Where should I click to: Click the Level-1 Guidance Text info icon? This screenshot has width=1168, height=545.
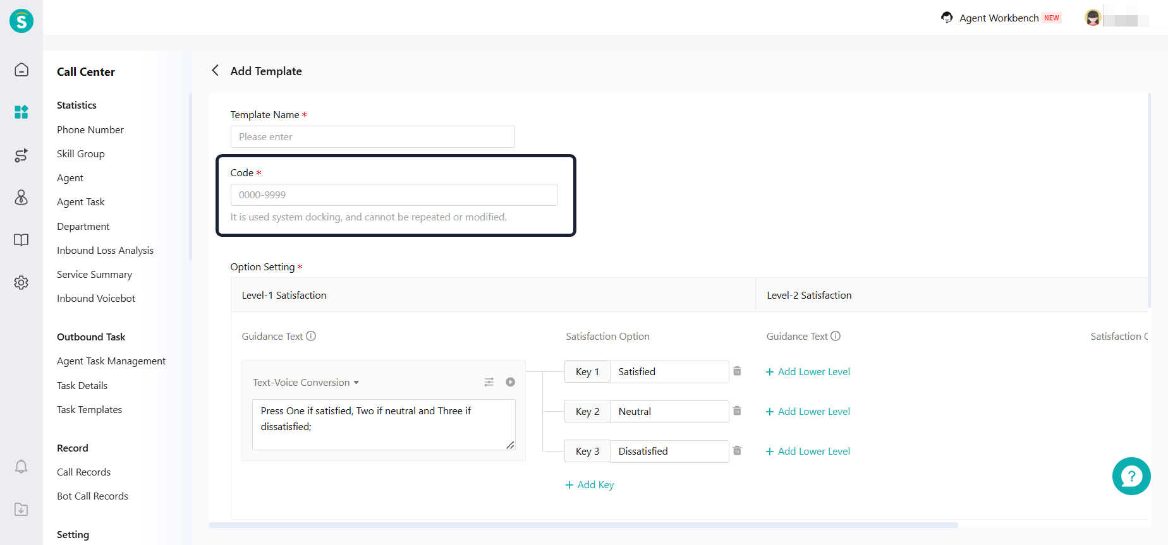pyautogui.click(x=311, y=336)
